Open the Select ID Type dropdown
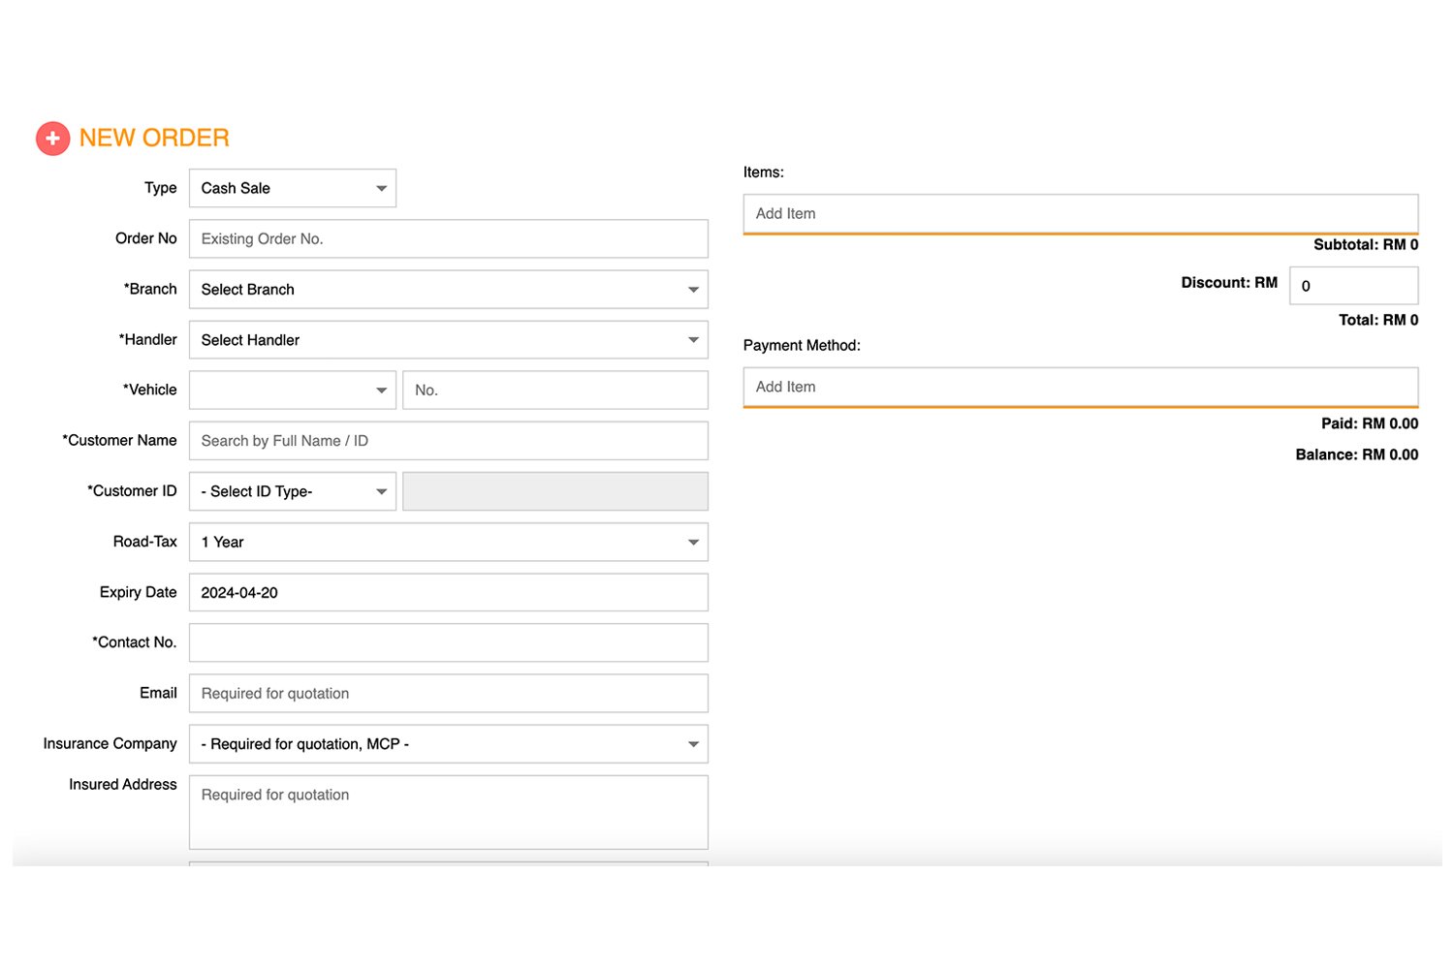Image resolution: width=1454 pixels, height=969 pixels. (x=292, y=491)
